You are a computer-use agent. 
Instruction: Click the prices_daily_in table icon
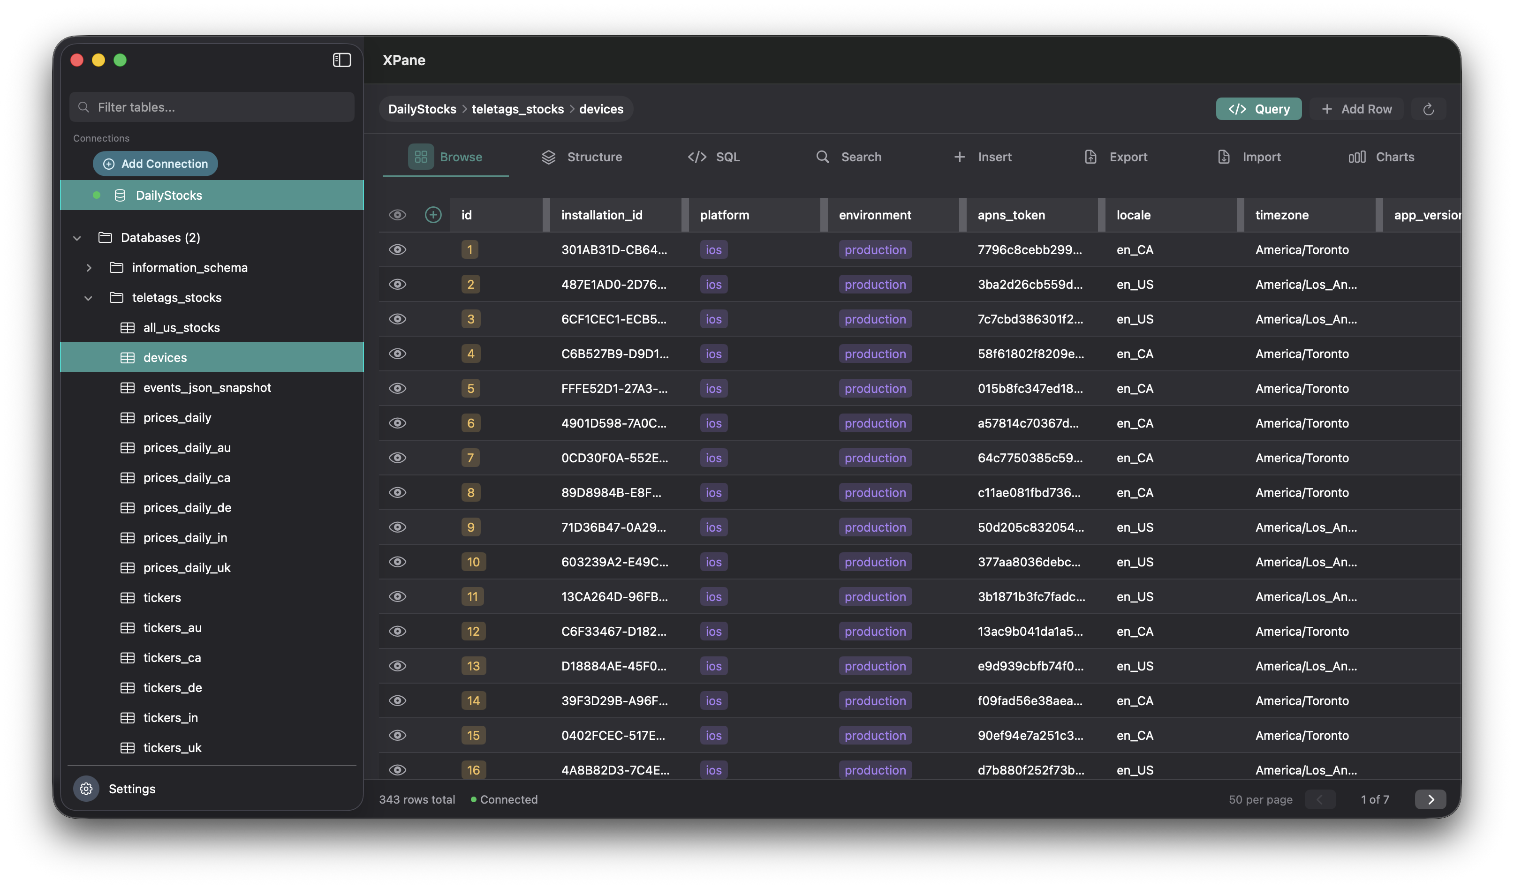pos(128,538)
